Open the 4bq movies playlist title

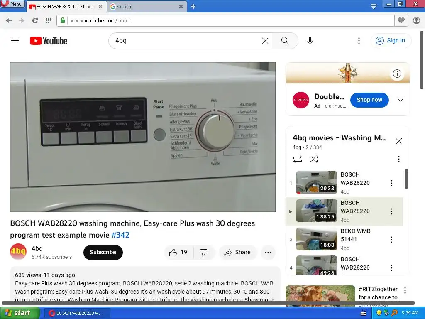coord(339,138)
